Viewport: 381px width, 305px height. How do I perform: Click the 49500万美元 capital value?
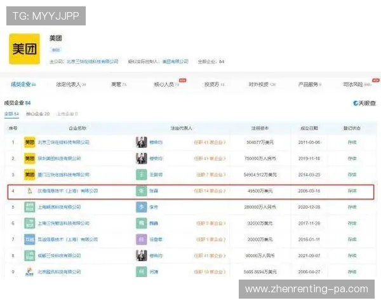pos(260,191)
